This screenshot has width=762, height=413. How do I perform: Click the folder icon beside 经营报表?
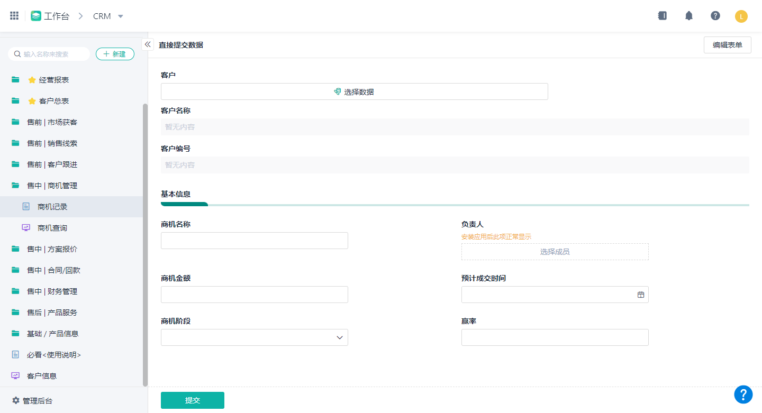point(16,80)
